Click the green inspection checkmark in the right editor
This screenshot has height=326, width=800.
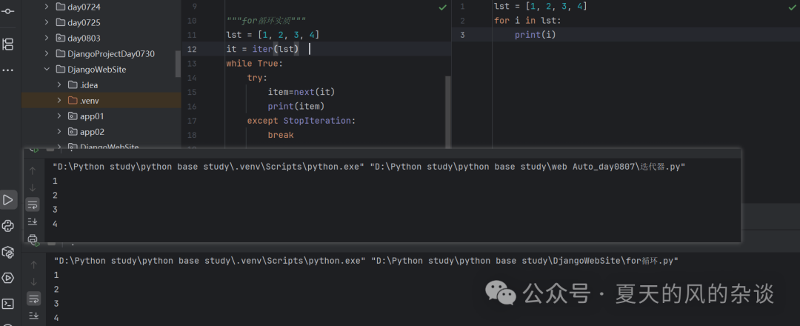[792, 7]
